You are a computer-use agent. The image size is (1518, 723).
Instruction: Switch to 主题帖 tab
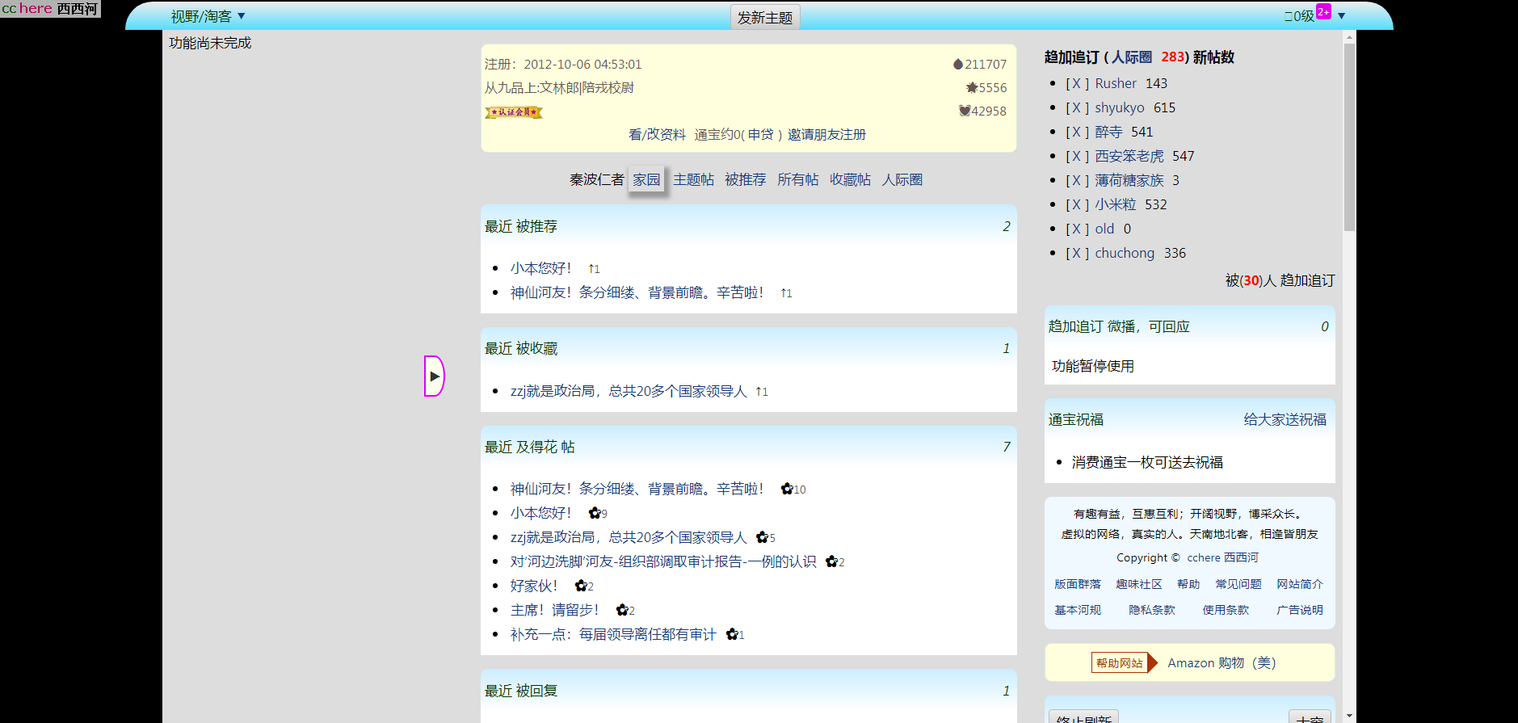[x=694, y=179]
